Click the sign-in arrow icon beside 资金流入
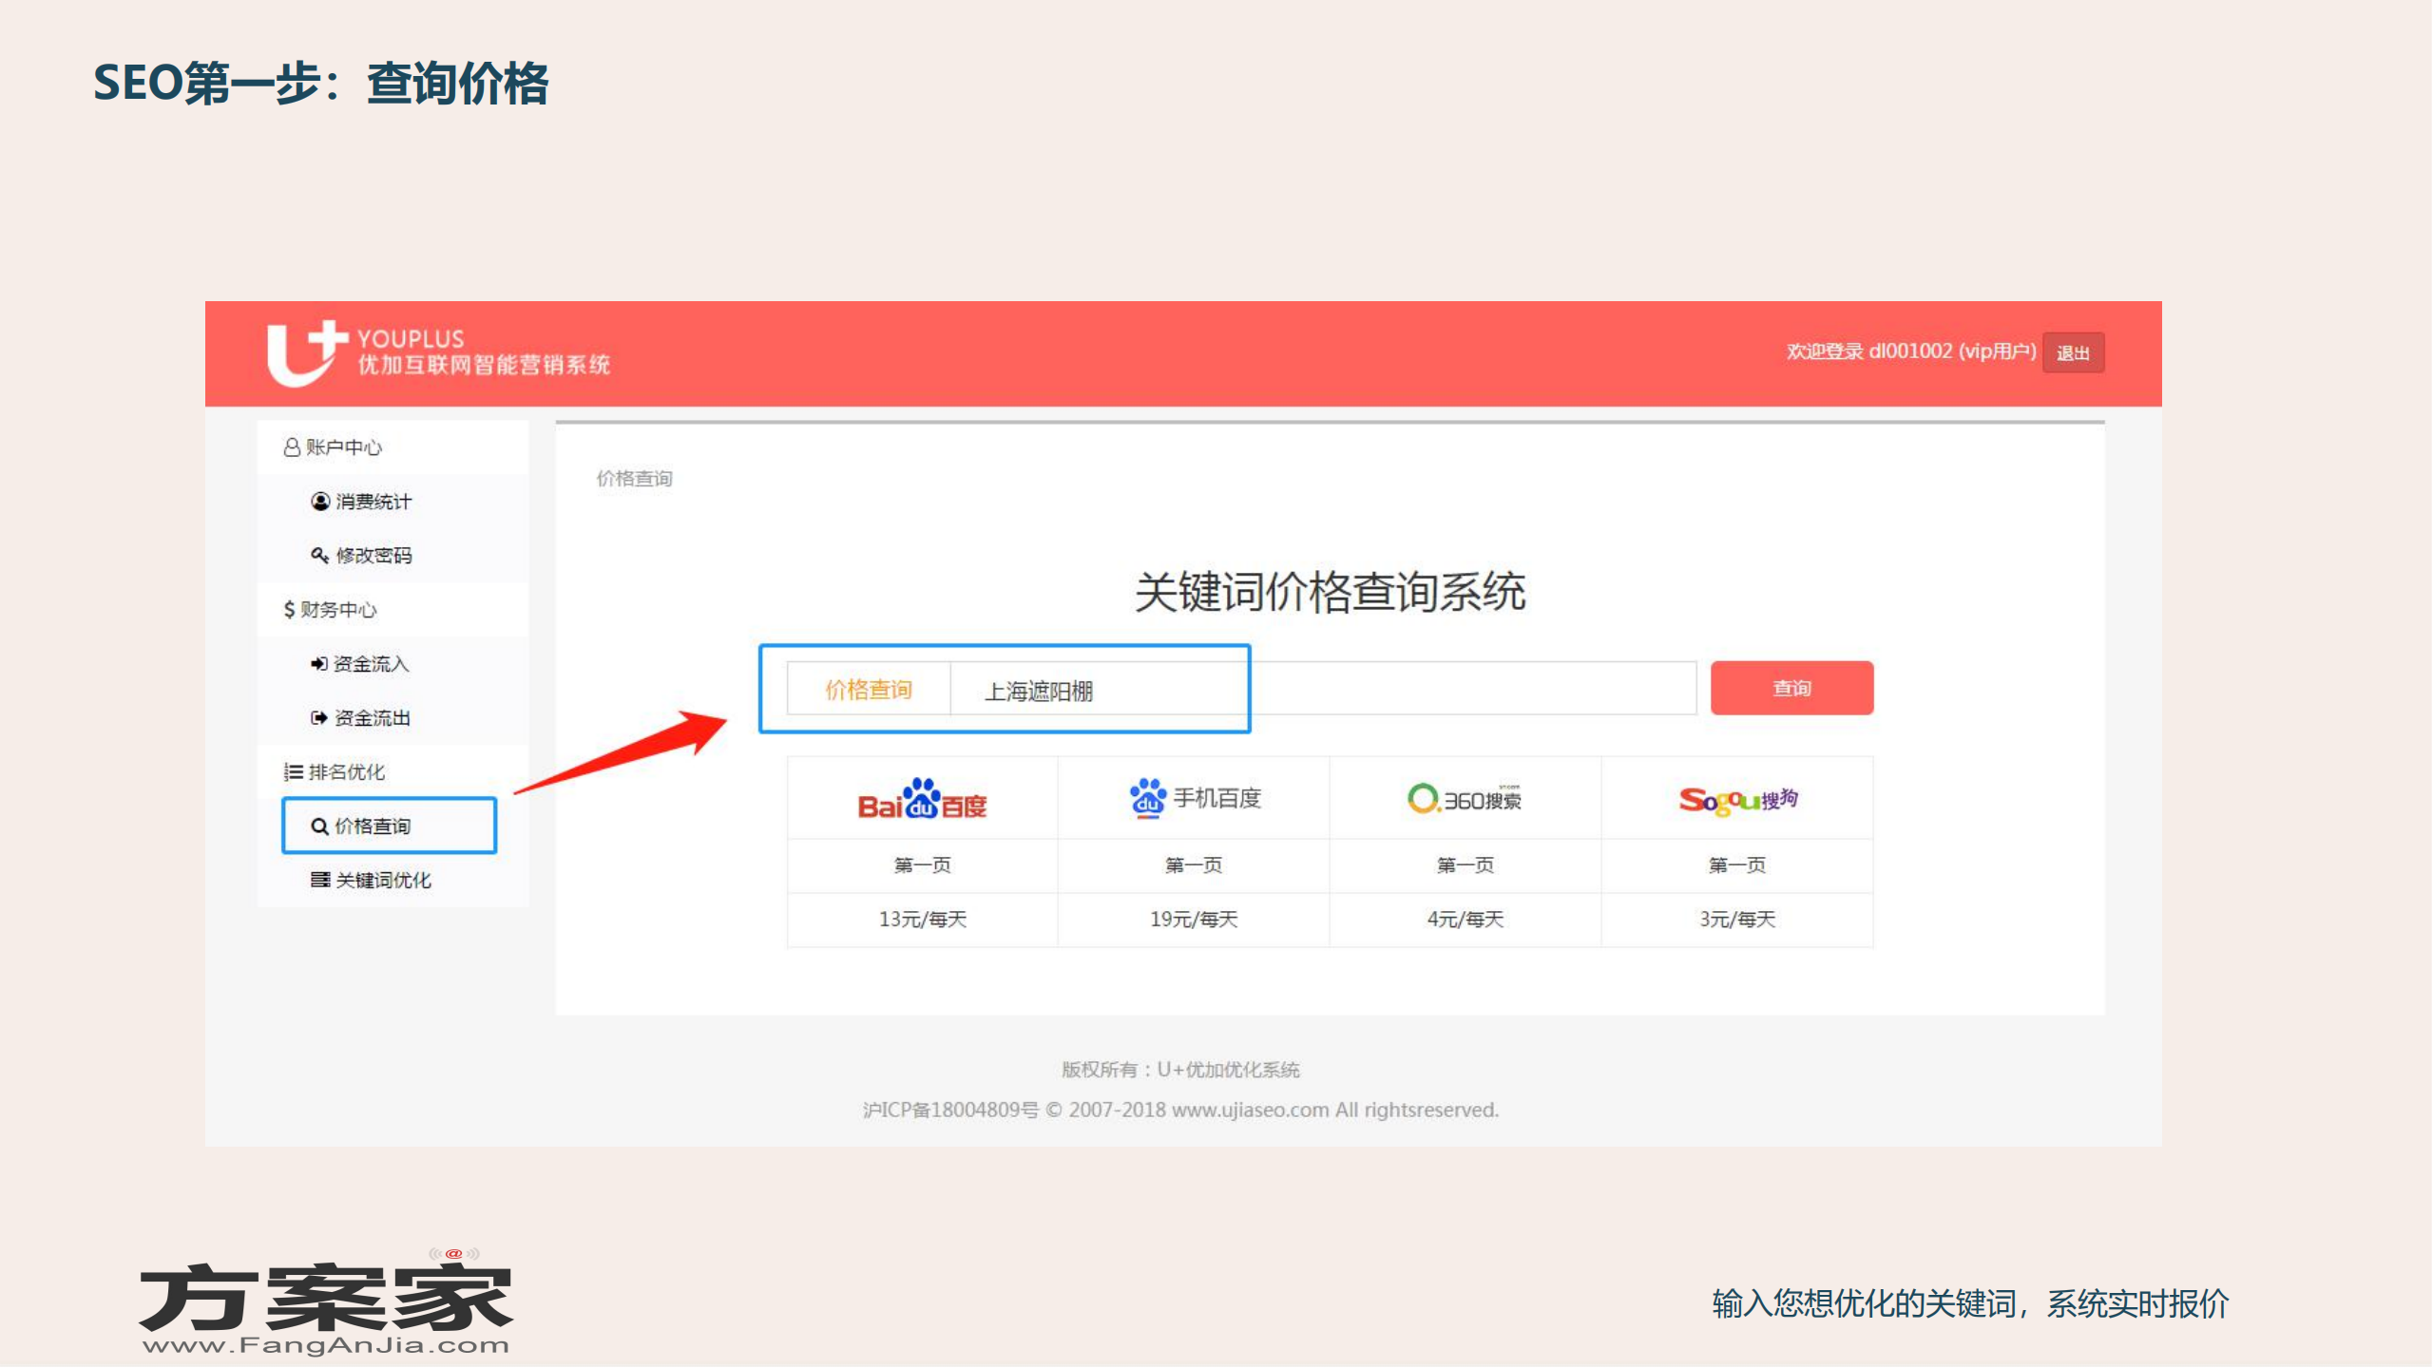Screen dimensions: 2433x1368 319,664
